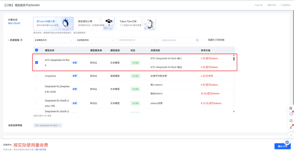Select 按Token用量计费 billing tab
The image size is (294, 153).
(53, 23)
